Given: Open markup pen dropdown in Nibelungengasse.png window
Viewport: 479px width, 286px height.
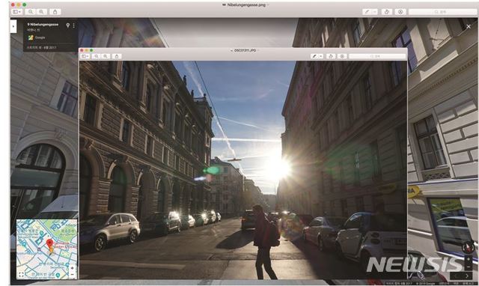Looking at the screenshot, I should coord(375,12).
